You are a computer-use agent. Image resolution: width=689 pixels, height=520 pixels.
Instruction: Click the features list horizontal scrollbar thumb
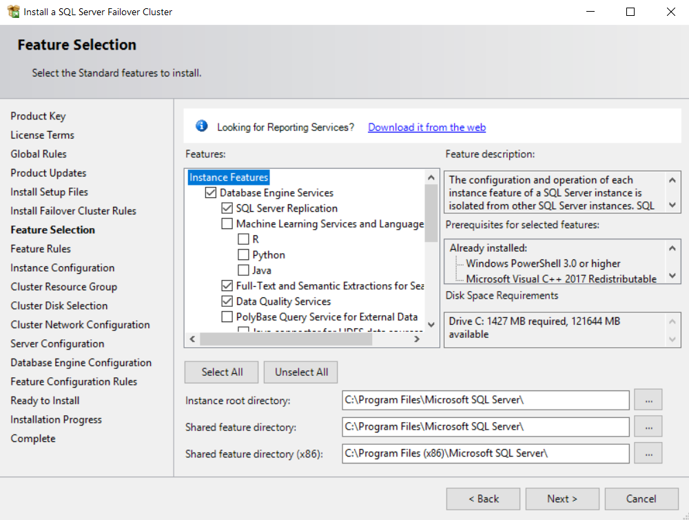tap(286, 339)
